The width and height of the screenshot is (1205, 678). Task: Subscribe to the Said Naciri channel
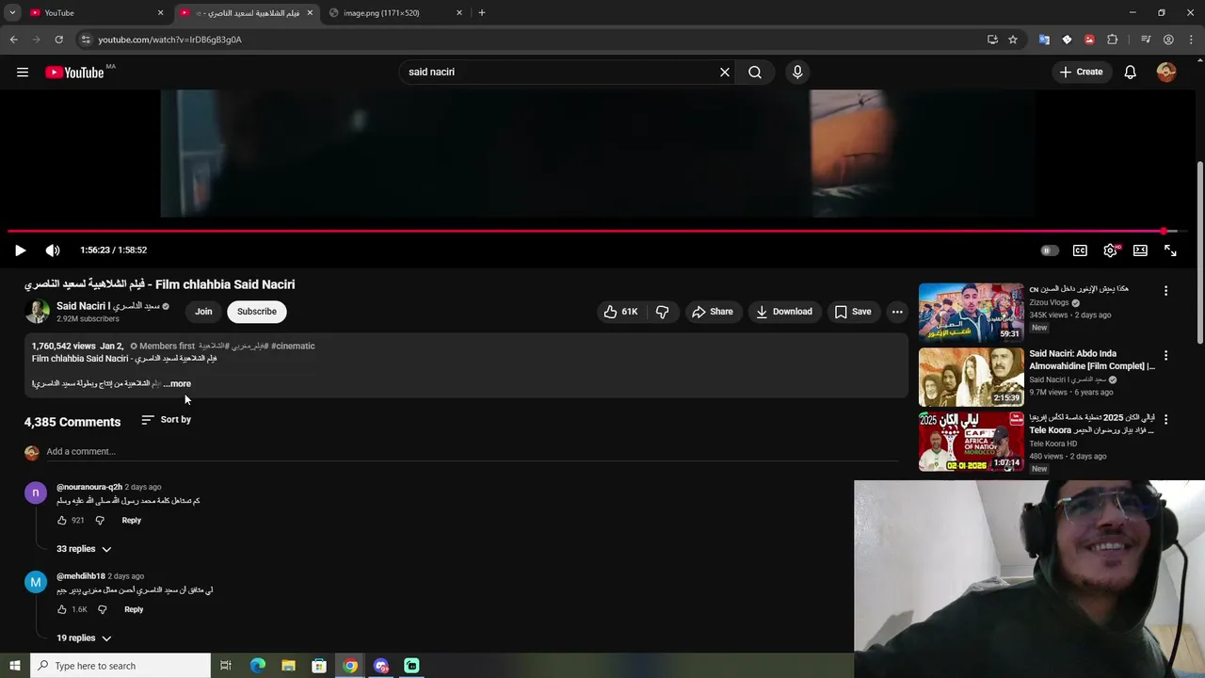click(x=257, y=312)
